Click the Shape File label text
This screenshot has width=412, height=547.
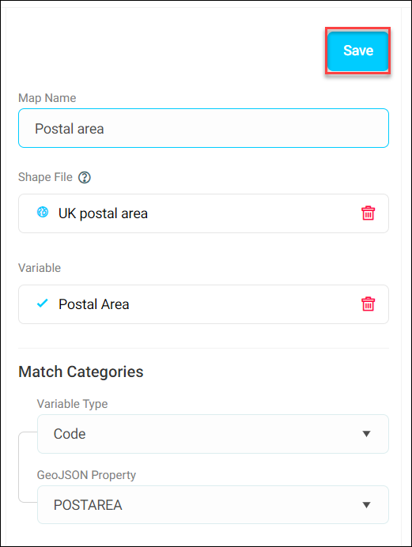click(45, 177)
